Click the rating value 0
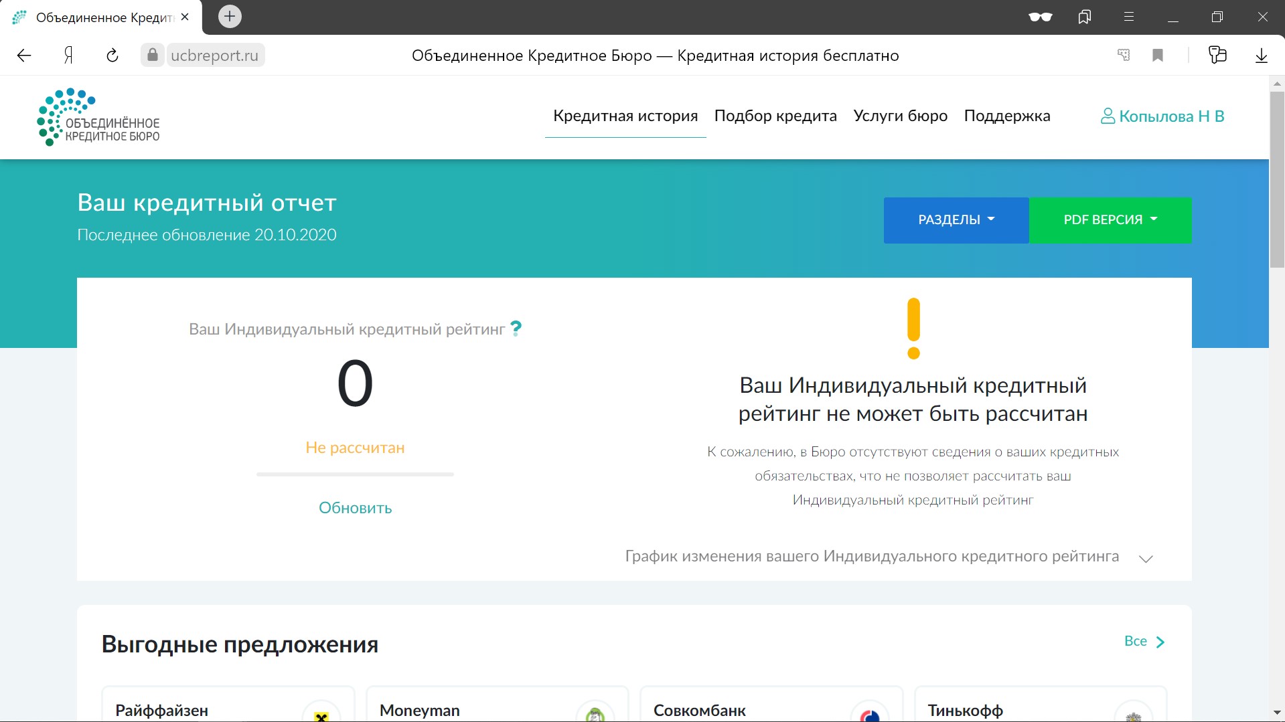Viewport: 1285px width, 722px height. tap(355, 383)
